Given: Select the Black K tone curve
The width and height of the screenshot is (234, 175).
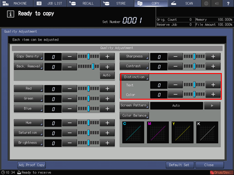Looking at the screenshot, I should click(207, 132).
